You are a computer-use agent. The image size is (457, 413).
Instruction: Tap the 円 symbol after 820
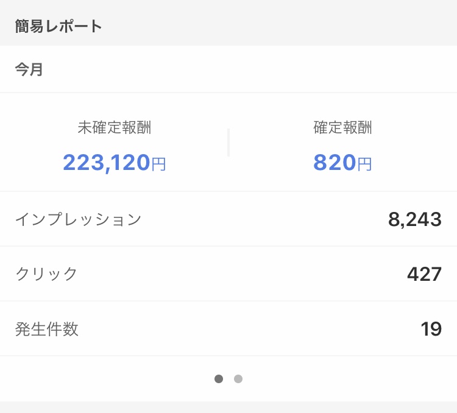364,164
